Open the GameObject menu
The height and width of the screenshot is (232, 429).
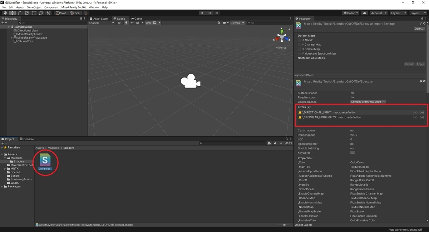coord(34,7)
